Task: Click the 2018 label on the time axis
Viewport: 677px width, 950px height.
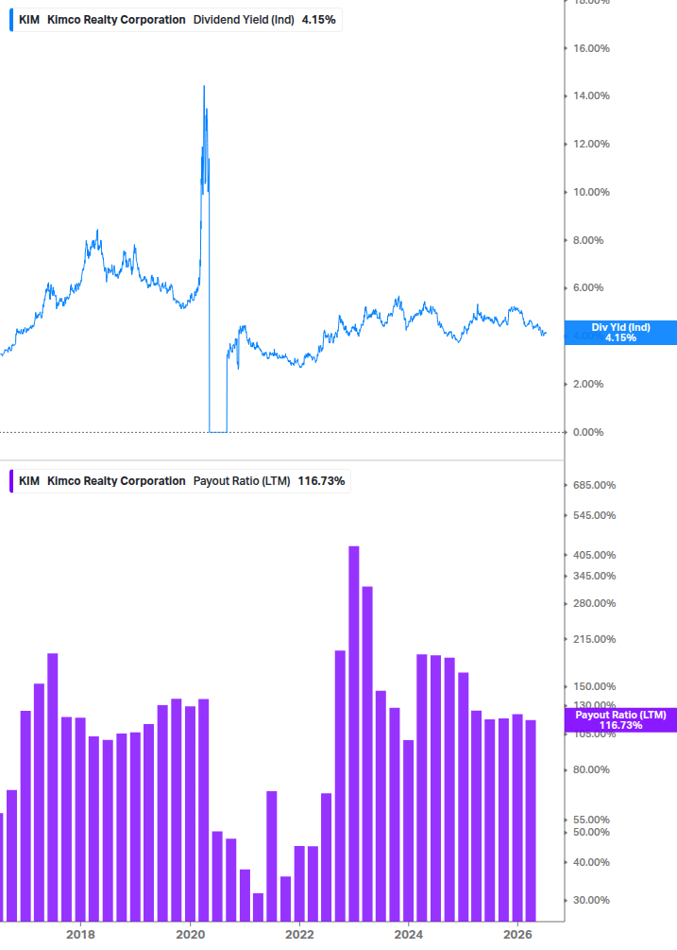Action: click(80, 934)
